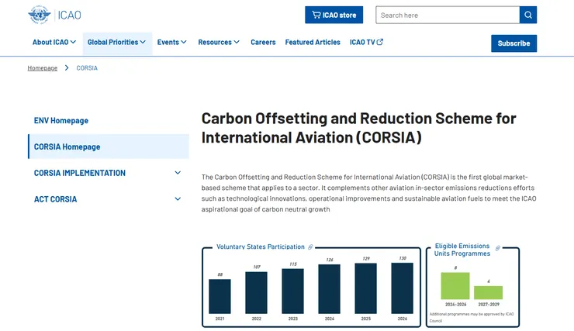Expand the About ICAO dropdown menu
The height and width of the screenshot is (331, 574).
tap(54, 43)
